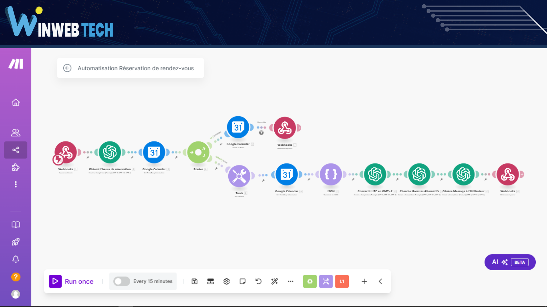Open the Notifications bell
The image size is (547, 307).
point(16,259)
